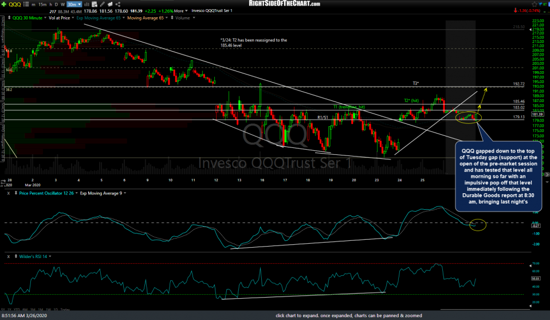Screen dimensions: 550x320
Task: Click the add indicator table icon
Action: 95,4
